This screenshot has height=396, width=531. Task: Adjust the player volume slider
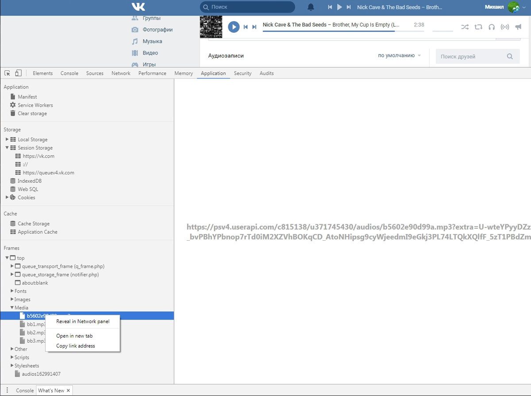[442, 31]
